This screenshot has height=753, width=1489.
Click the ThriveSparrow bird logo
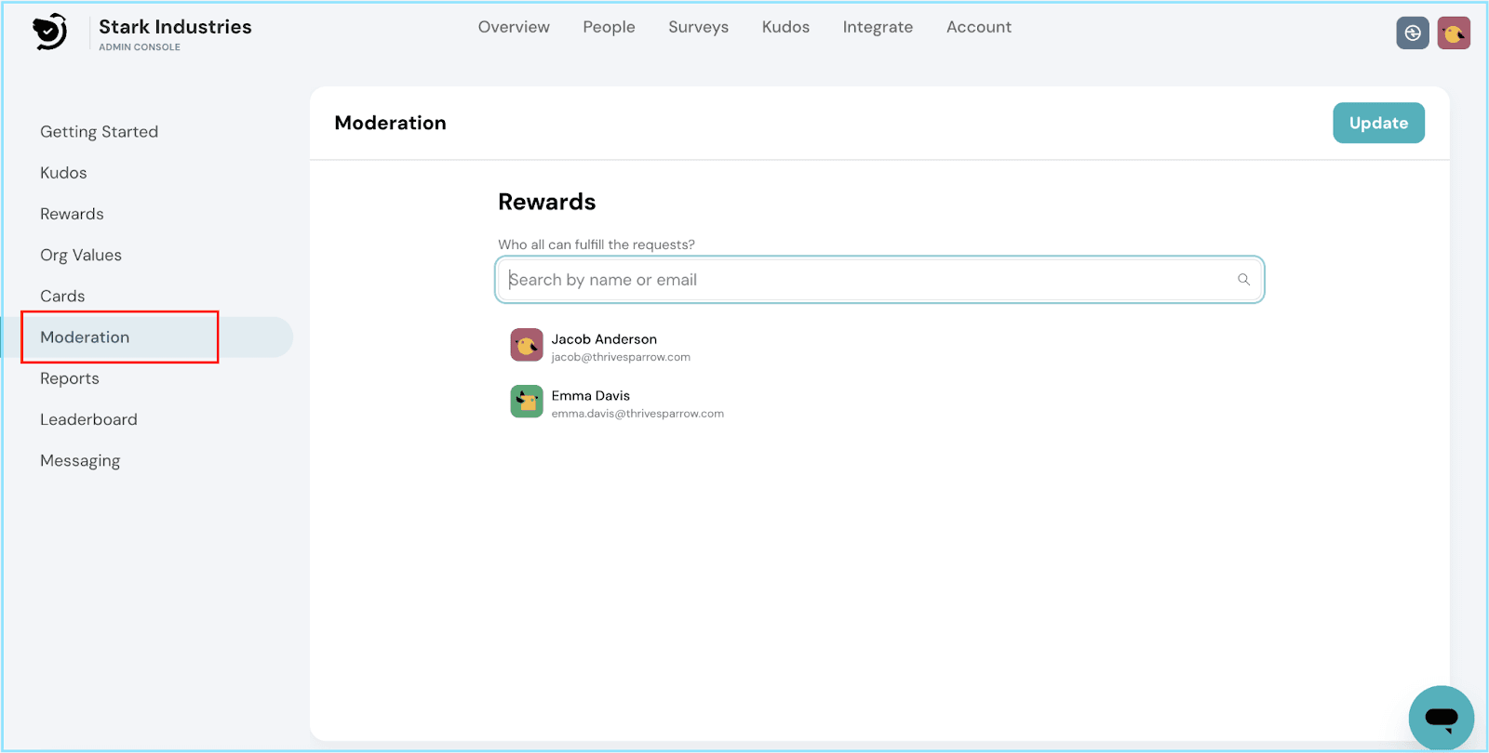tap(49, 33)
